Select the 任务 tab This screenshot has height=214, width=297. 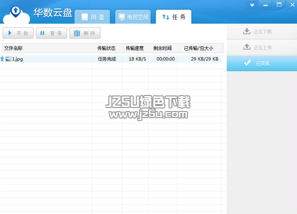coord(173,17)
